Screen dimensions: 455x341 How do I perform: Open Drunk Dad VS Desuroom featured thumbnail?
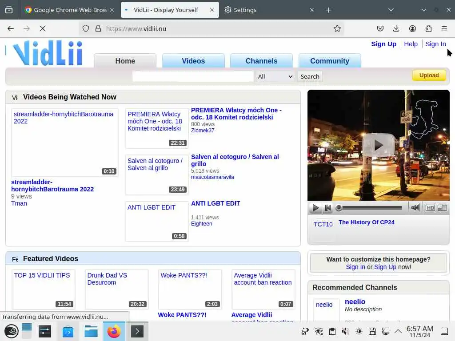click(117, 289)
